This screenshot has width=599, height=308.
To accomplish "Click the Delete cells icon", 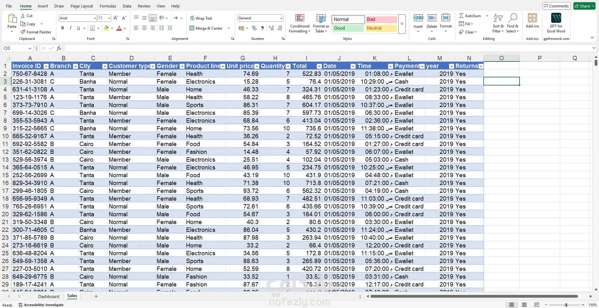I will (432, 18).
